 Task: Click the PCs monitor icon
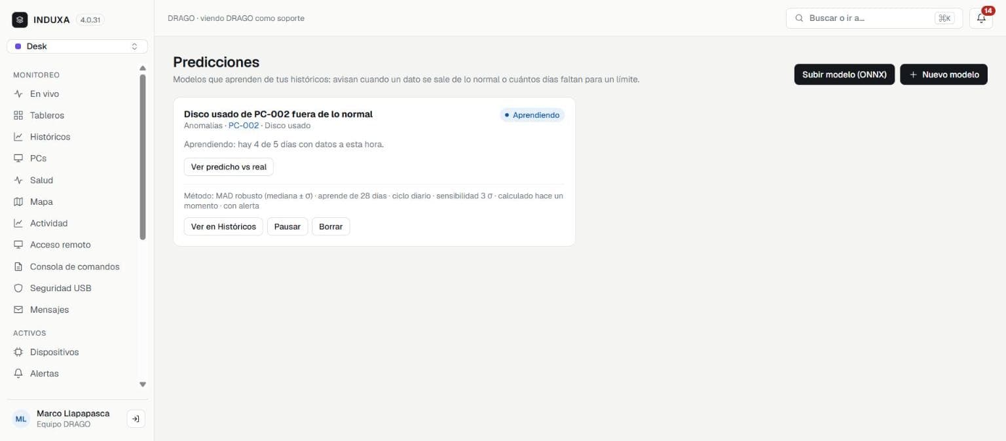point(18,158)
